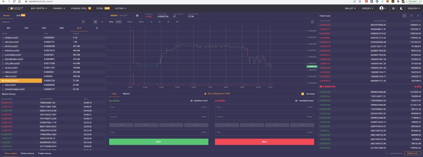Set chart interval to 15min
The height and width of the screenshot is (157, 423).
click(129, 22)
